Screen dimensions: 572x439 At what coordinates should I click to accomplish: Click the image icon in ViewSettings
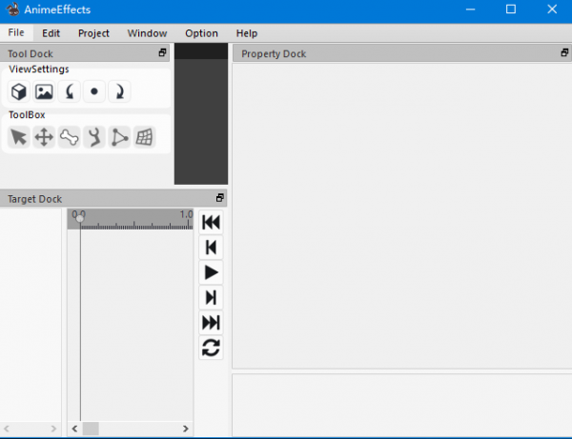(x=44, y=91)
